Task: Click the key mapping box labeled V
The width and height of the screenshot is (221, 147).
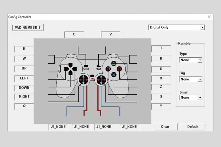Action: [x=110, y=35]
